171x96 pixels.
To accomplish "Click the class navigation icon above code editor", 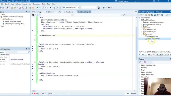I will [33, 15].
